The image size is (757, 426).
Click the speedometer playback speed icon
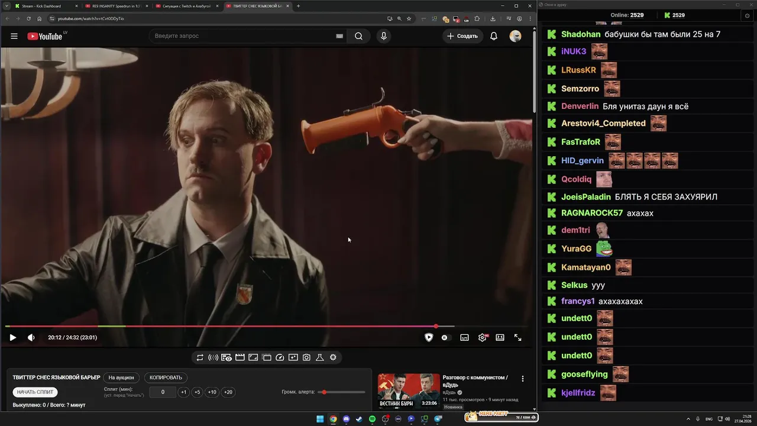tap(280, 357)
